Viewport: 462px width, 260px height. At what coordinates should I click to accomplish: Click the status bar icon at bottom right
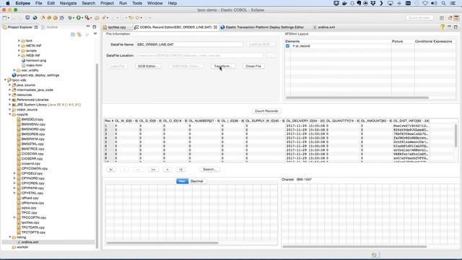[x=375, y=255]
